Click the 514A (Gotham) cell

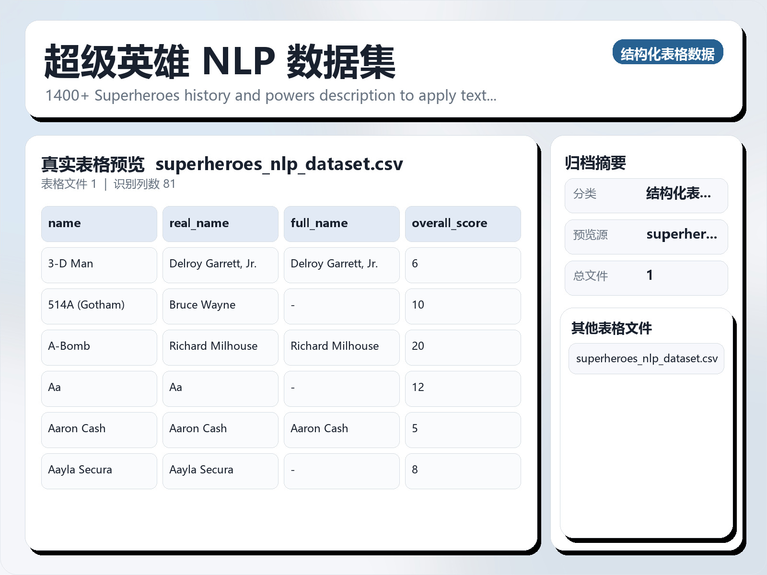tap(99, 306)
